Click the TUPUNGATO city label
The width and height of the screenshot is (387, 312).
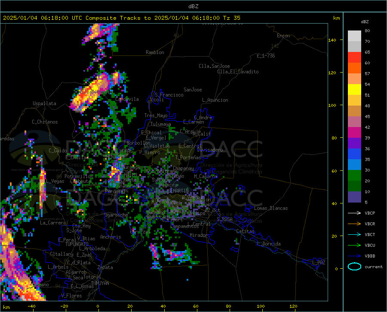[x=77, y=244]
